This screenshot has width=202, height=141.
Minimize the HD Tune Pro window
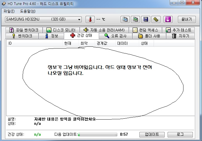click(174, 2)
